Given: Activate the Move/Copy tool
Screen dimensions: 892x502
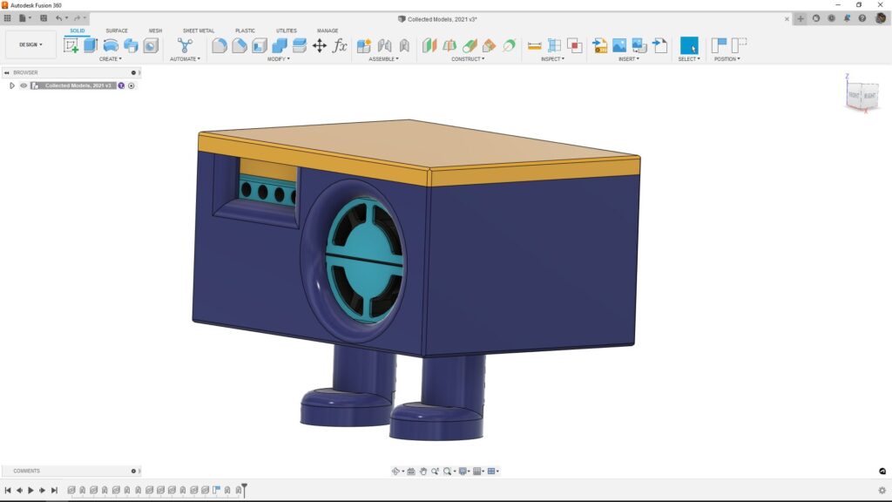Looking at the screenshot, I should [x=319, y=45].
